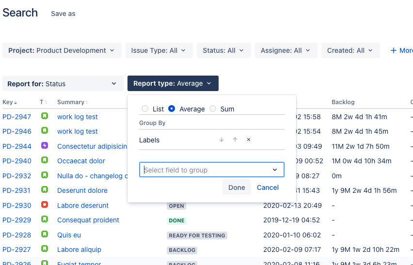
Task: Click the BACKLOG status badge of PD-2927
Action: [x=182, y=250]
